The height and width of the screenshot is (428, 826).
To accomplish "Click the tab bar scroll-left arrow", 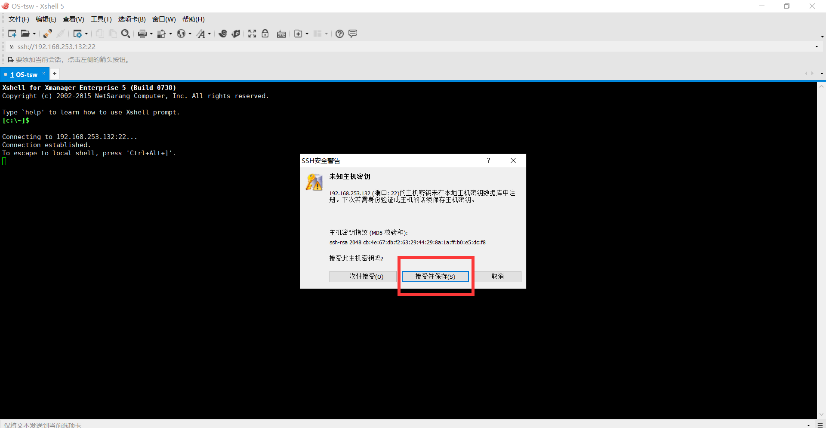I will click(x=806, y=74).
